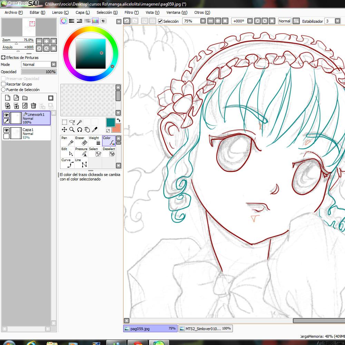The height and width of the screenshot is (345, 345).
Task: Select the Capa1 layer row
Action: [x=27, y=133]
